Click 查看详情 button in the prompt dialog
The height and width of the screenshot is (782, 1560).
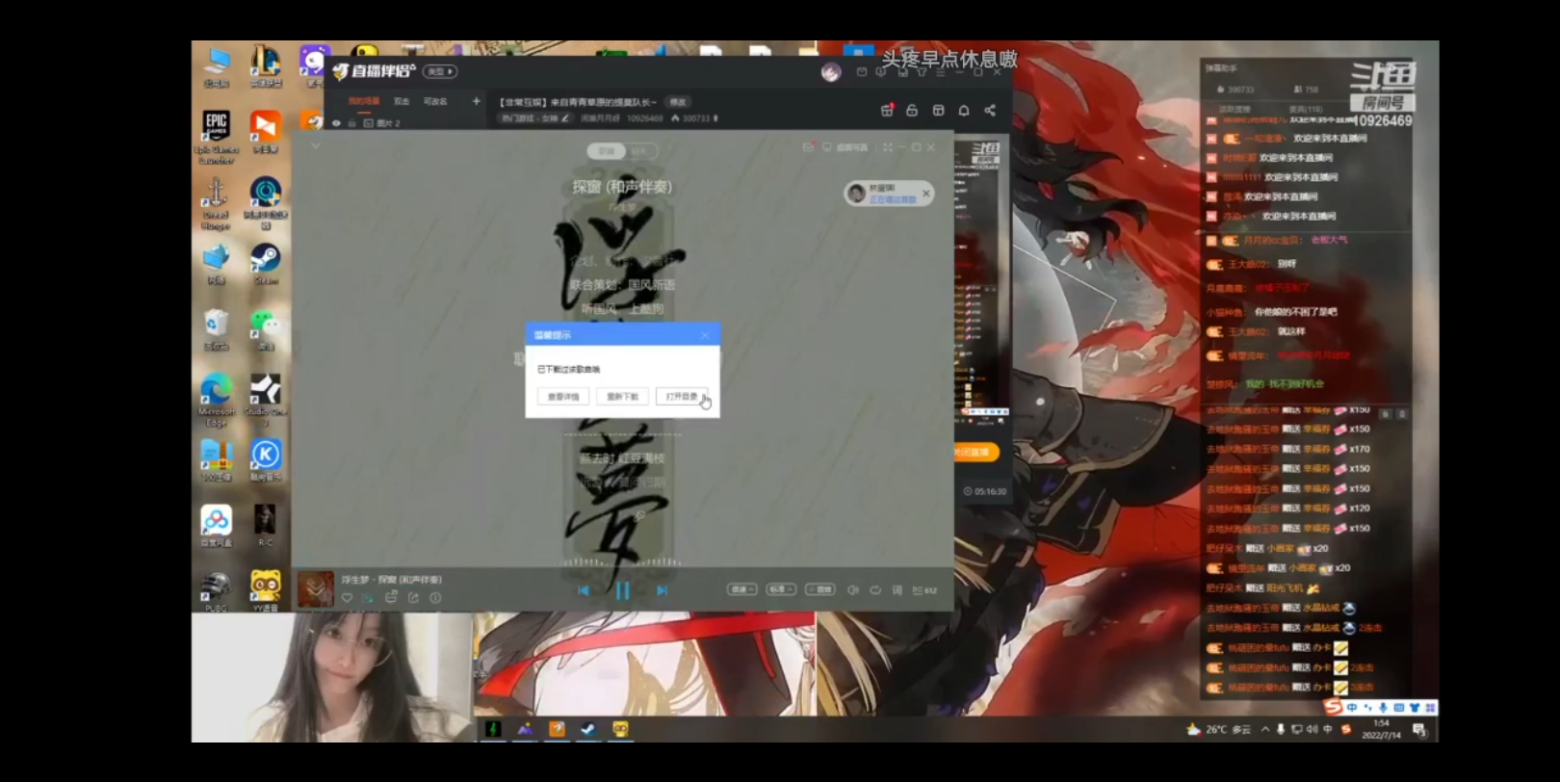click(x=563, y=397)
